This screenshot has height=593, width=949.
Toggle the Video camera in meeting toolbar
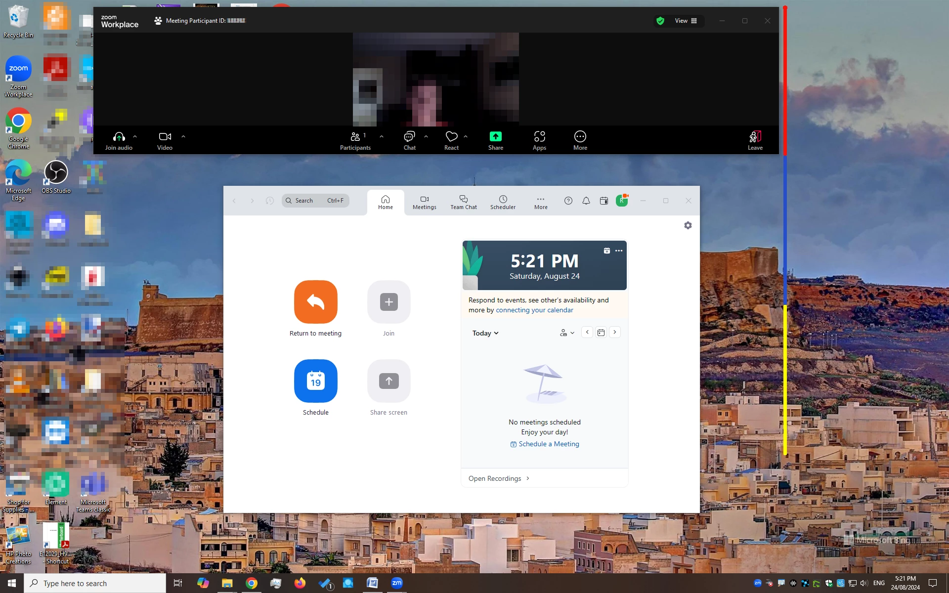[x=165, y=137]
